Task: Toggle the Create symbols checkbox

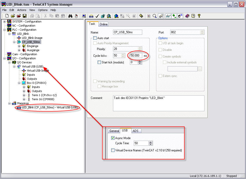Action: pos(160,56)
